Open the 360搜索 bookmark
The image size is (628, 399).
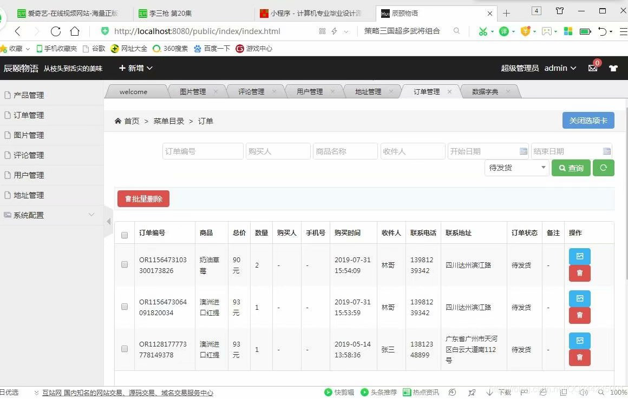coord(170,48)
